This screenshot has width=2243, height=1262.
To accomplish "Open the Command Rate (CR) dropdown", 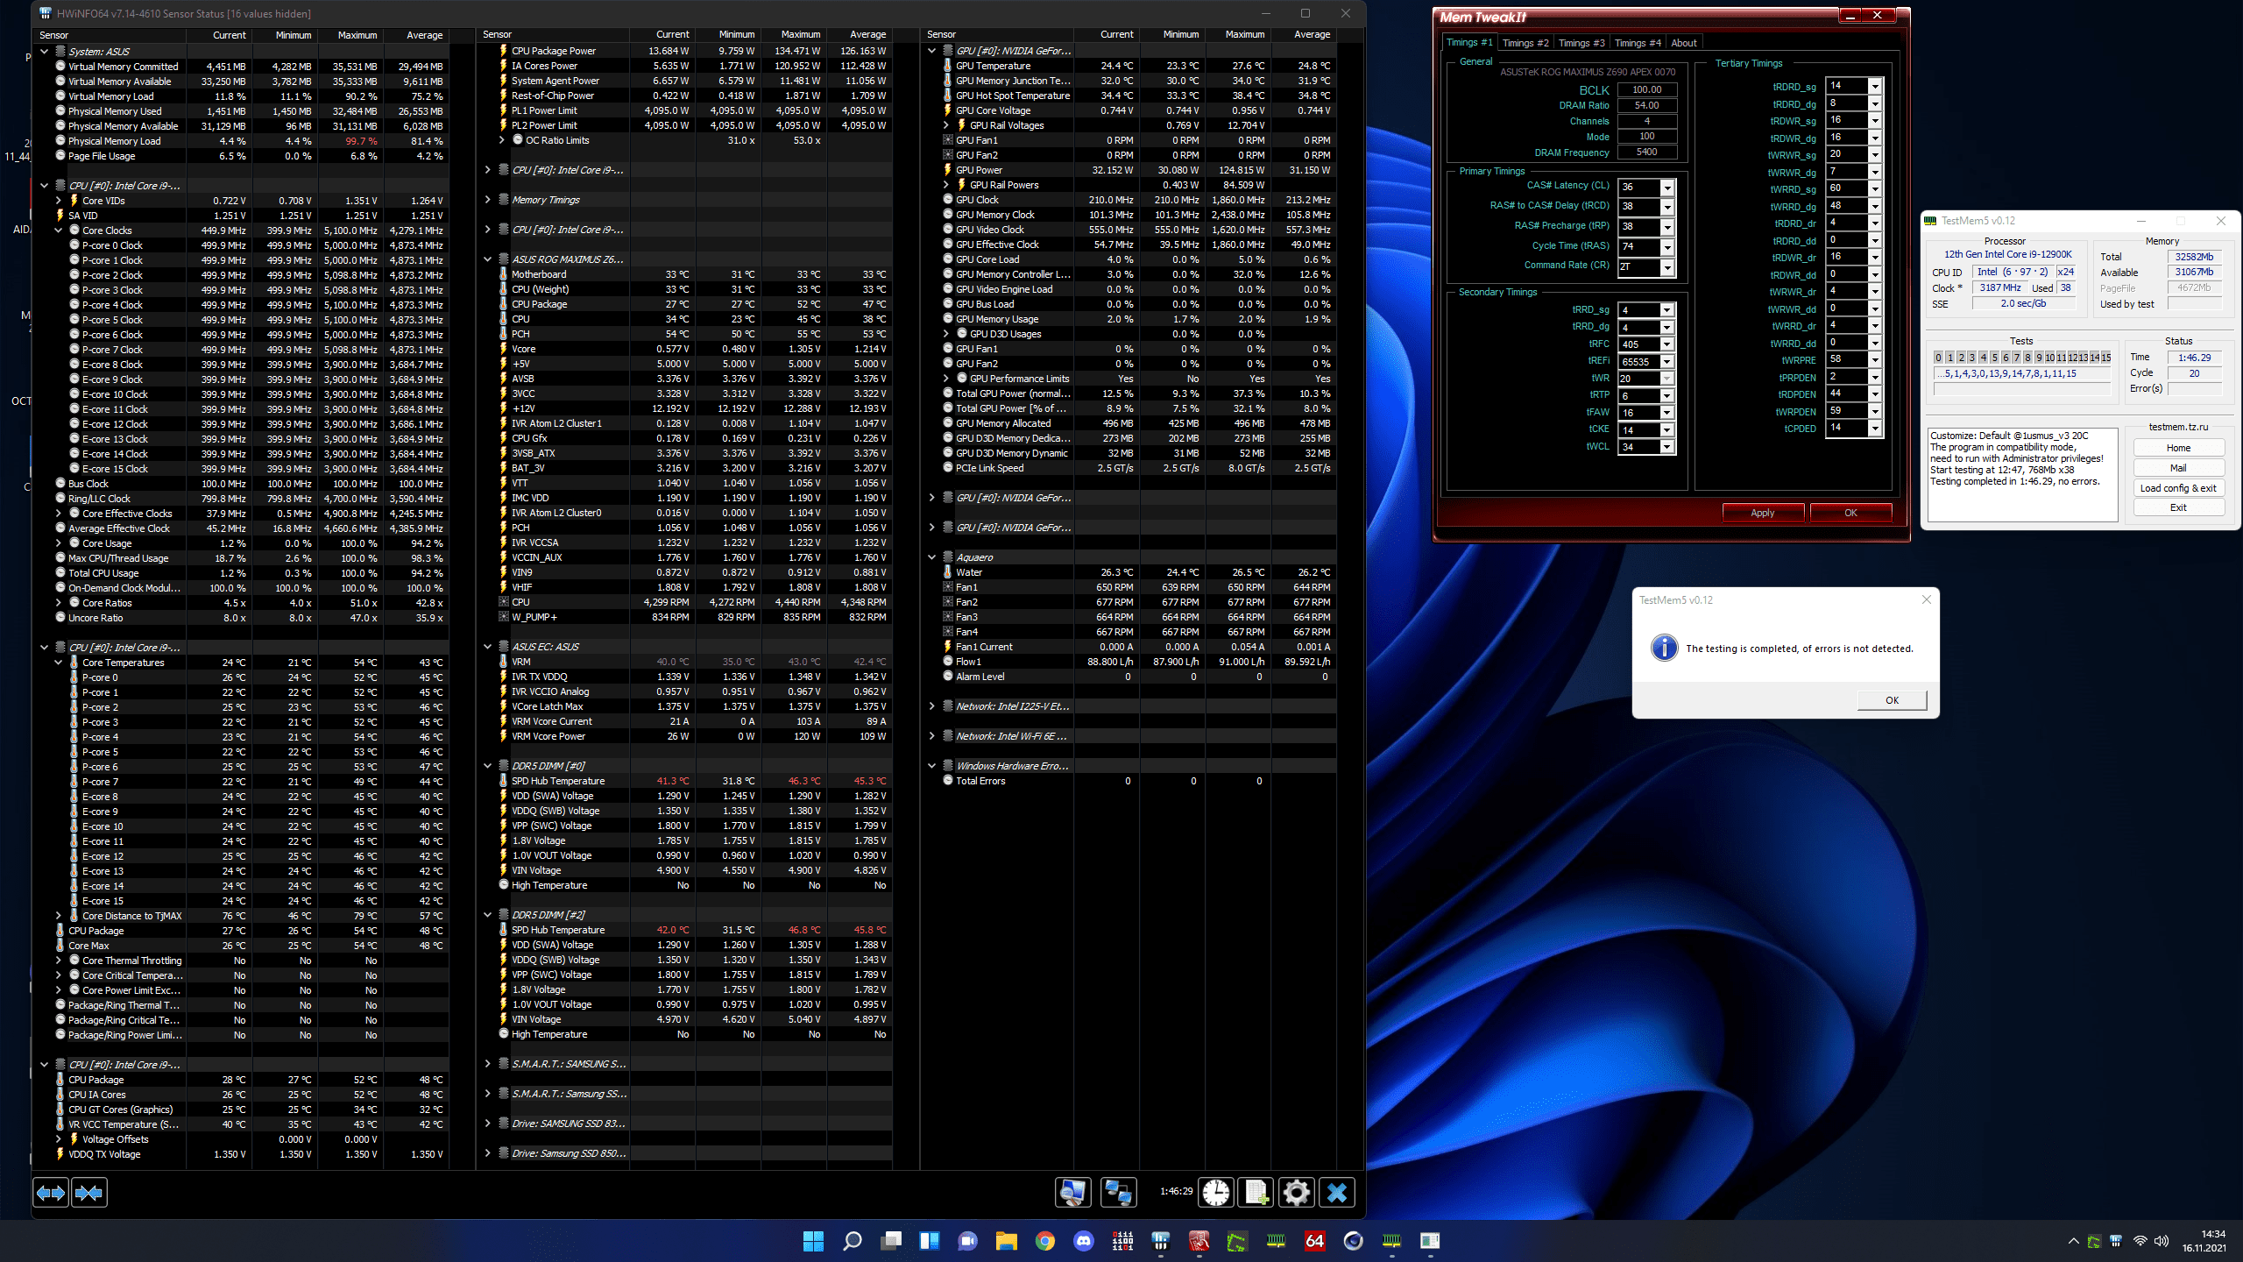I will click(1667, 267).
